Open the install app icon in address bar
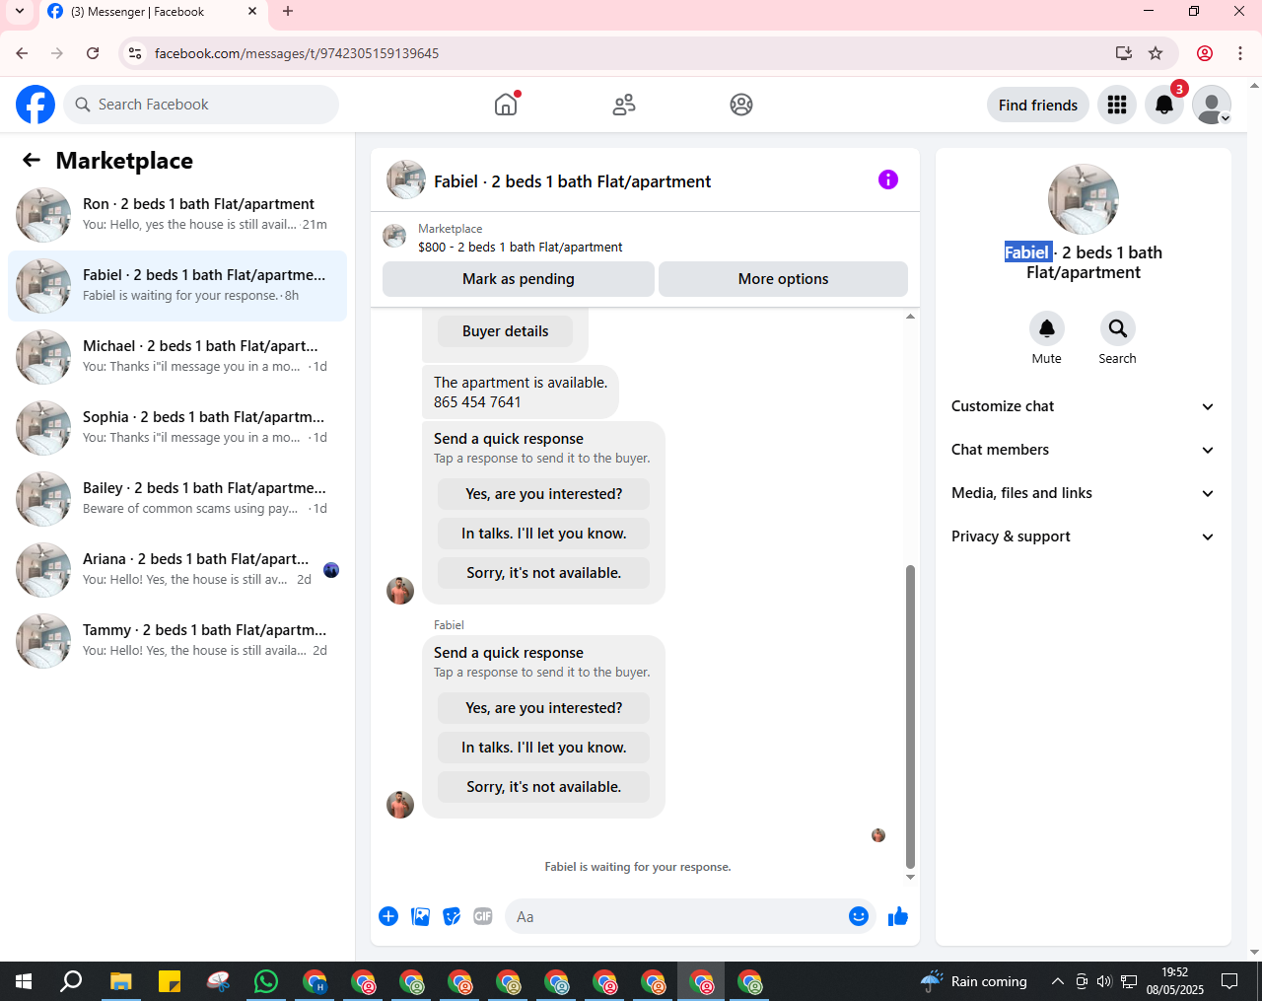 tap(1123, 53)
